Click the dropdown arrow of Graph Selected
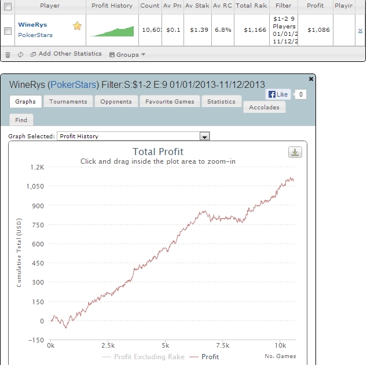 pyautogui.click(x=204, y=137)
